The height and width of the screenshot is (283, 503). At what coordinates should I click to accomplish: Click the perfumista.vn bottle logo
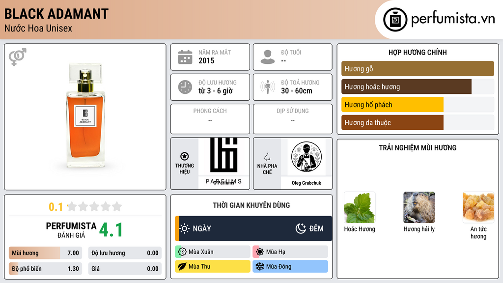pyautogui.click(x=395, y=20)
